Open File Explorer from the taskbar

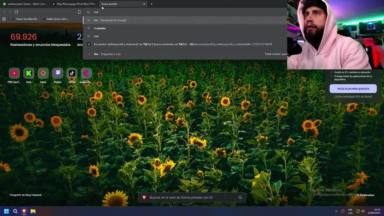tap(33, 211)
